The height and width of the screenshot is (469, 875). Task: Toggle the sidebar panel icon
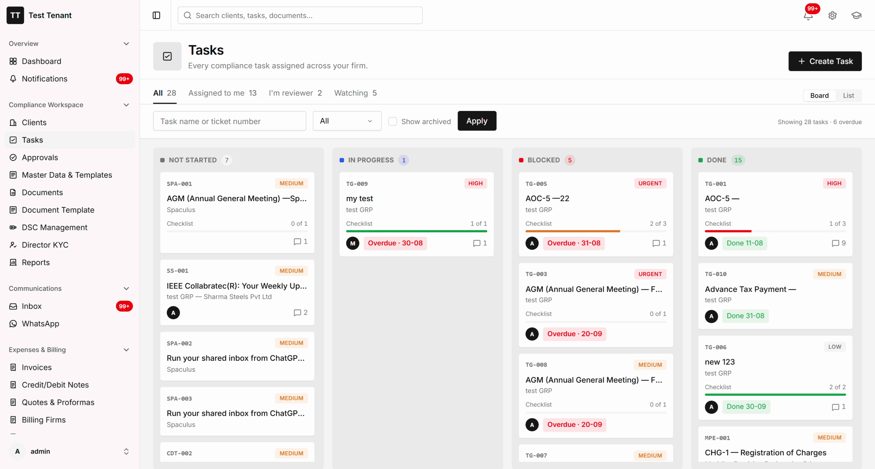pyautogui.click(x=156, y=15)
